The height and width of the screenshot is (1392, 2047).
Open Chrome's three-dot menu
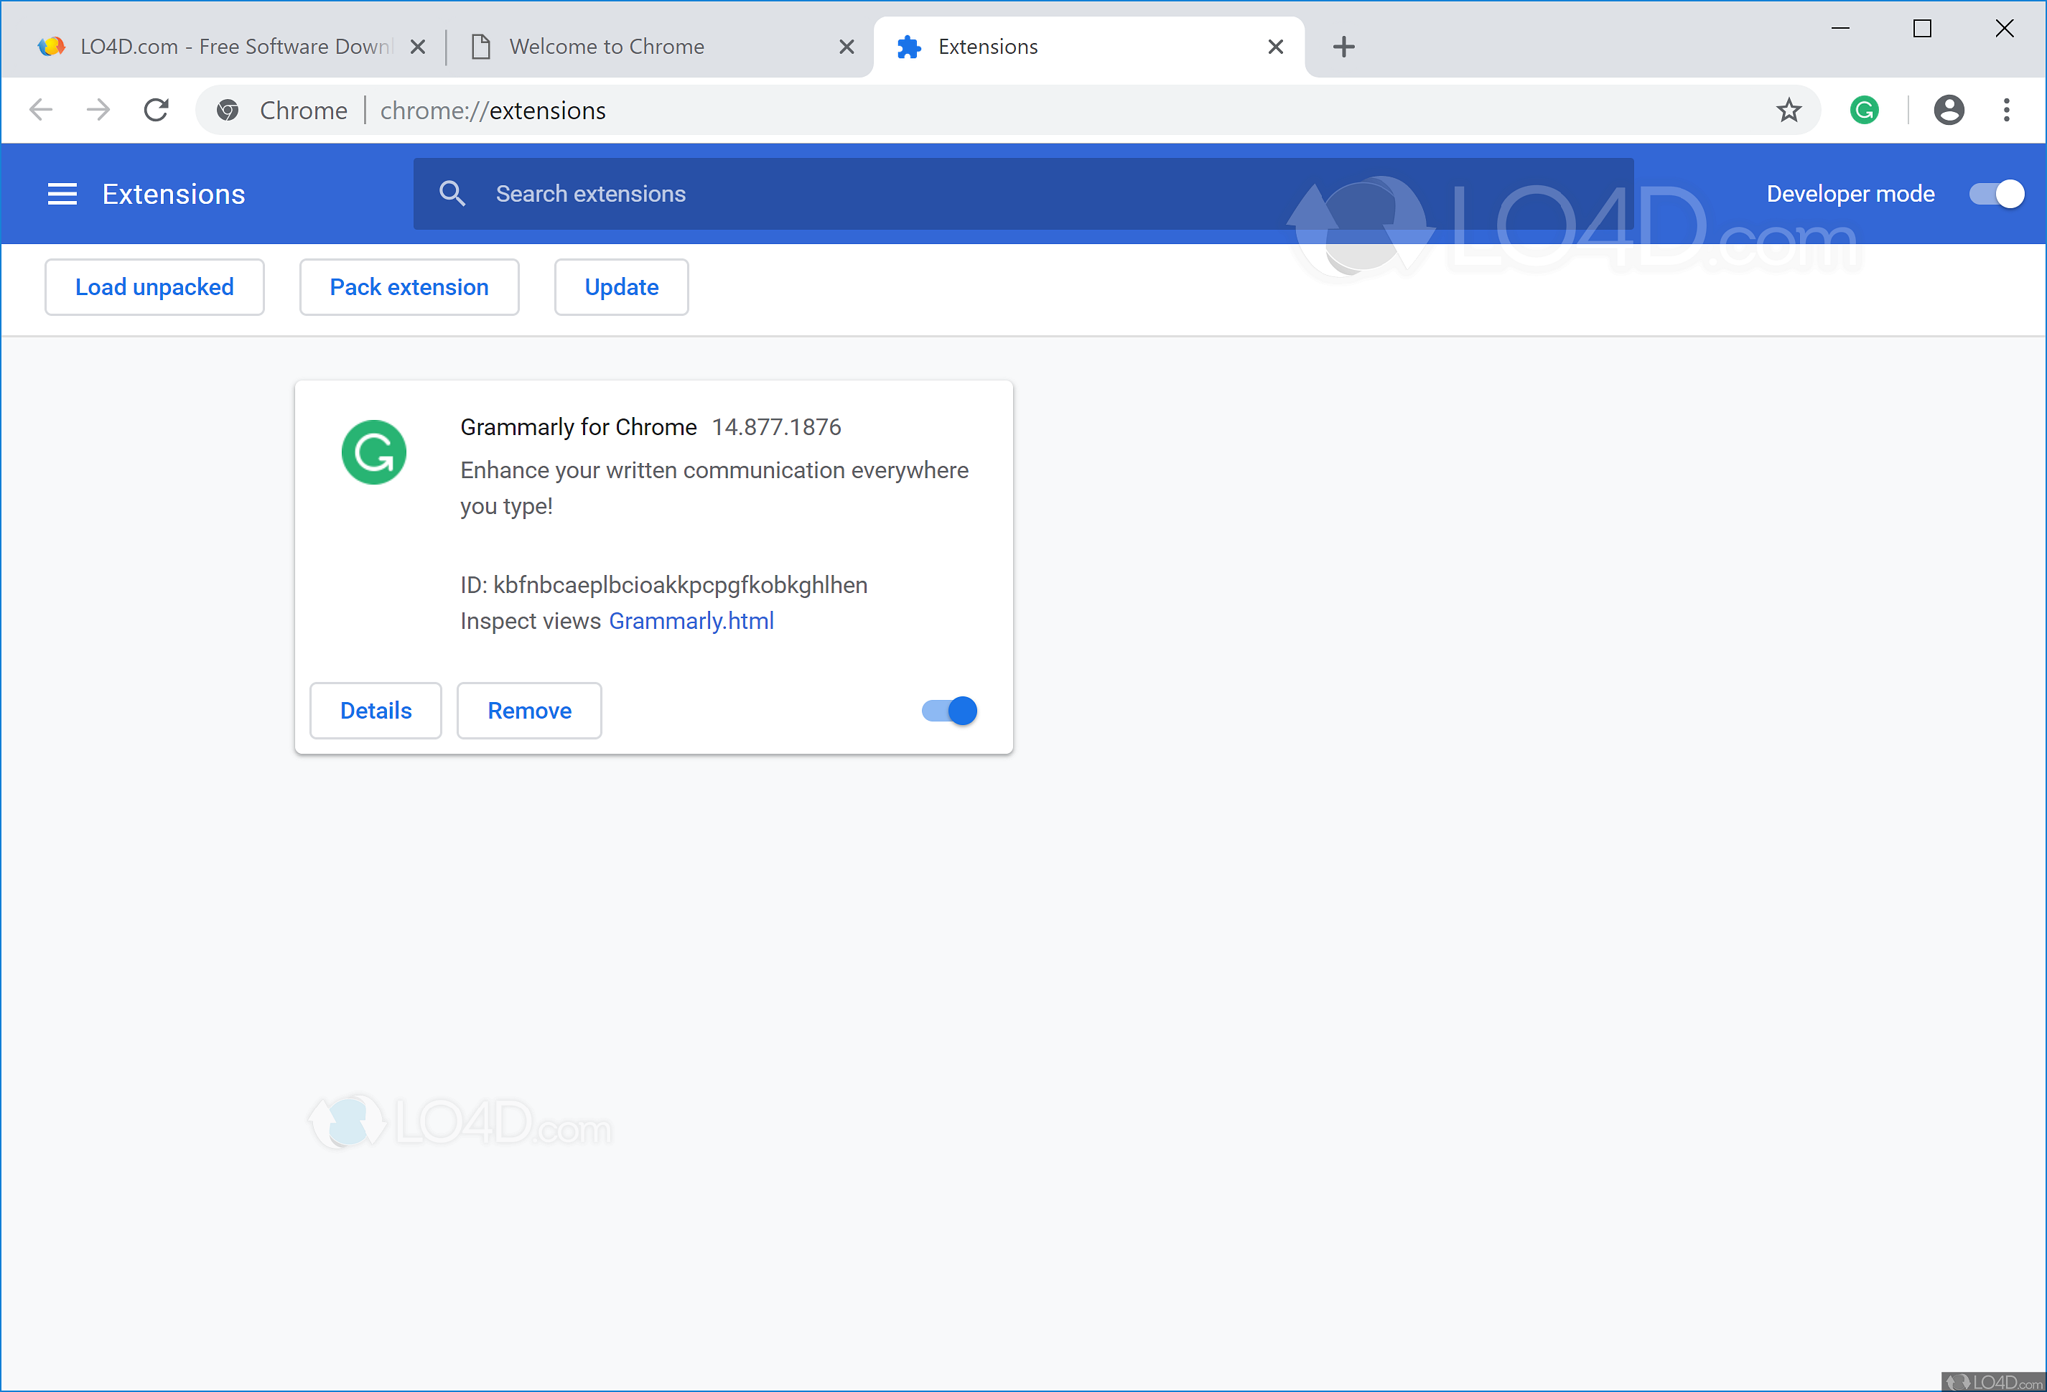click(x=2007, y=110)
